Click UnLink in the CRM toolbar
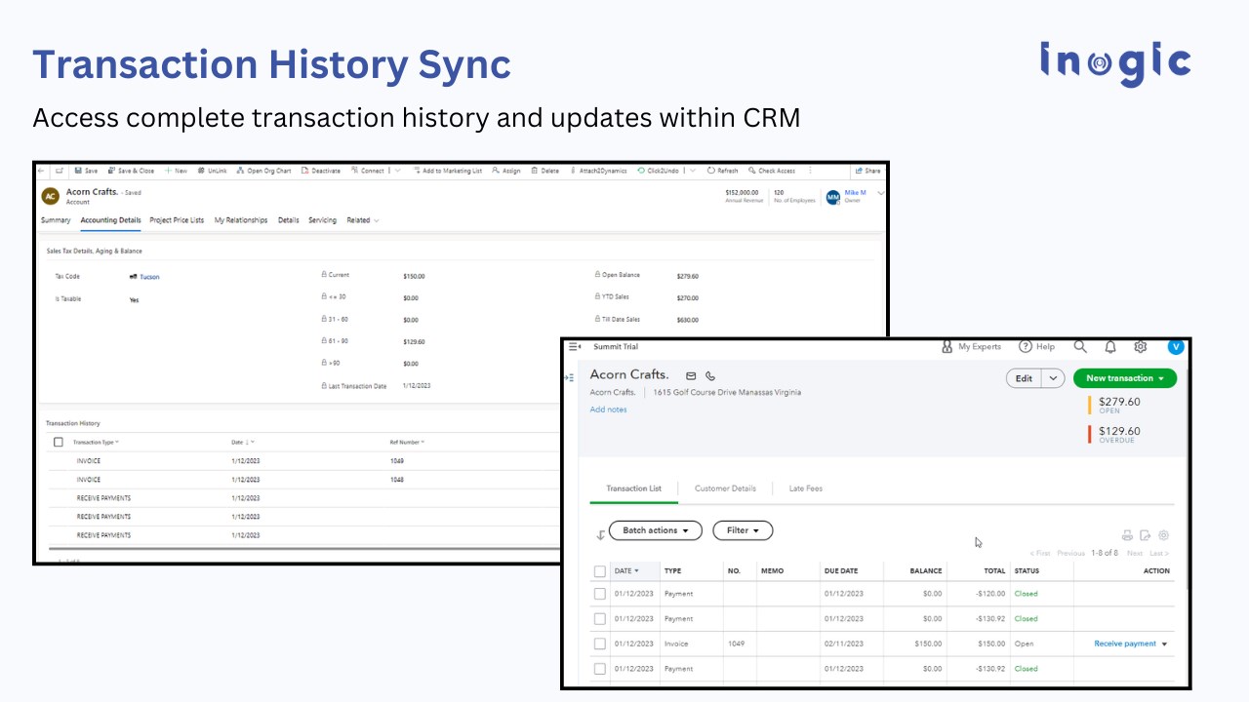1249x702 pixels. (x=212, y=171)
